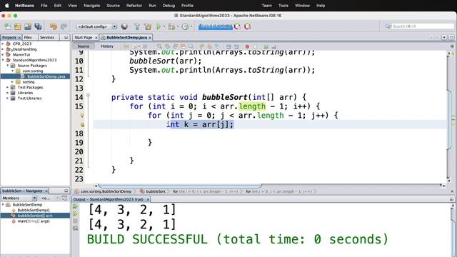Click the memory usage bar in toolbar
This screenshot has width=457, height=257.
(216, 26)
